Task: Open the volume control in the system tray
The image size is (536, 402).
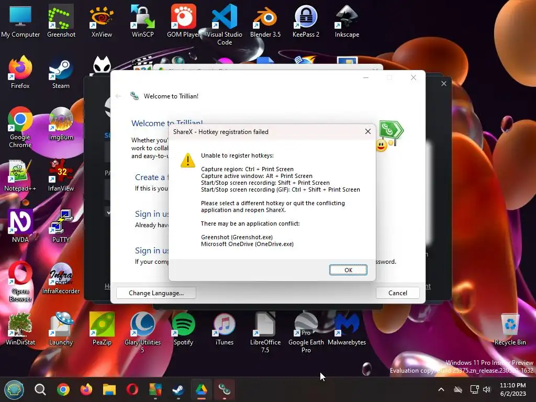Action: pos(487,389)
